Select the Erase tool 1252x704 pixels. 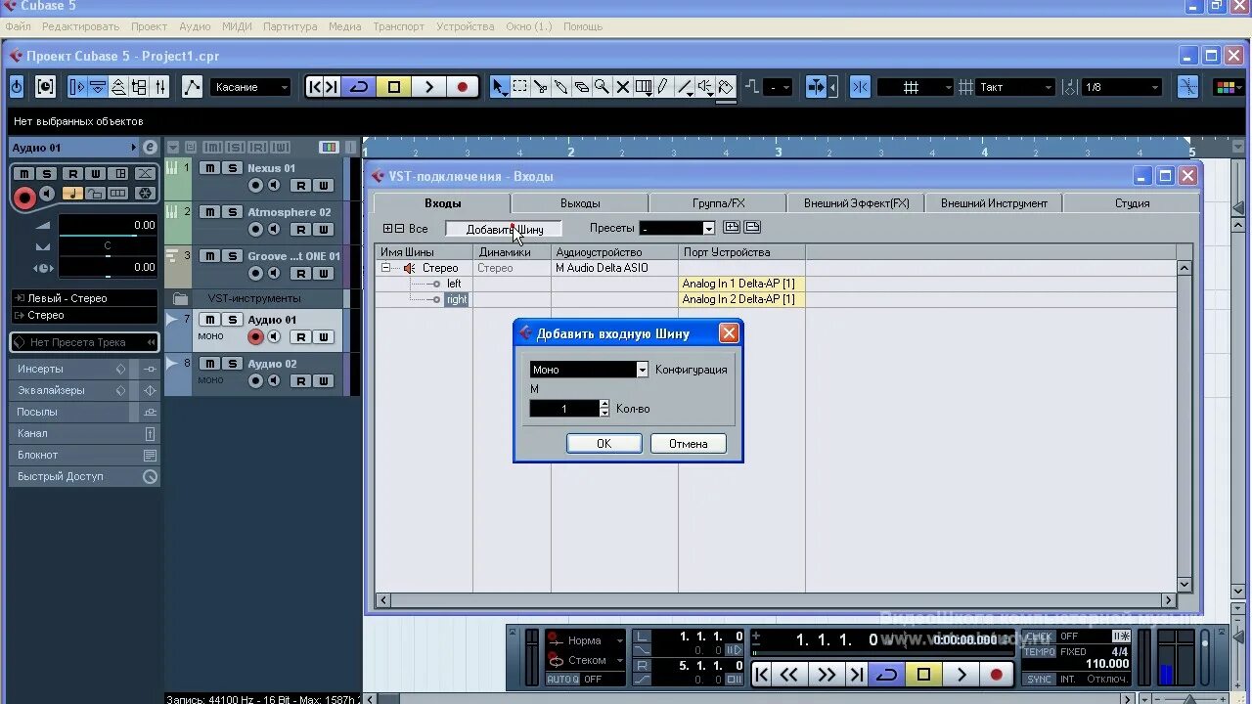click(582, 87)
